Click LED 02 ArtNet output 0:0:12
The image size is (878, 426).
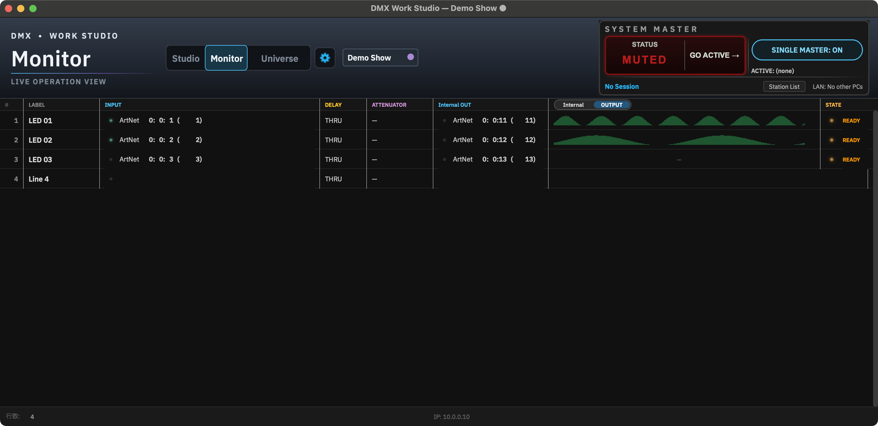coord(494,140)
